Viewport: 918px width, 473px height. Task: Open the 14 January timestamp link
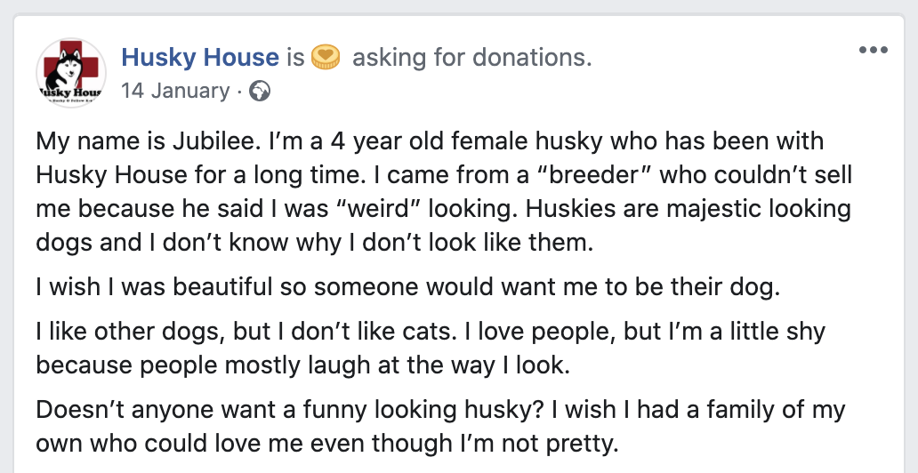pos(174,91)
